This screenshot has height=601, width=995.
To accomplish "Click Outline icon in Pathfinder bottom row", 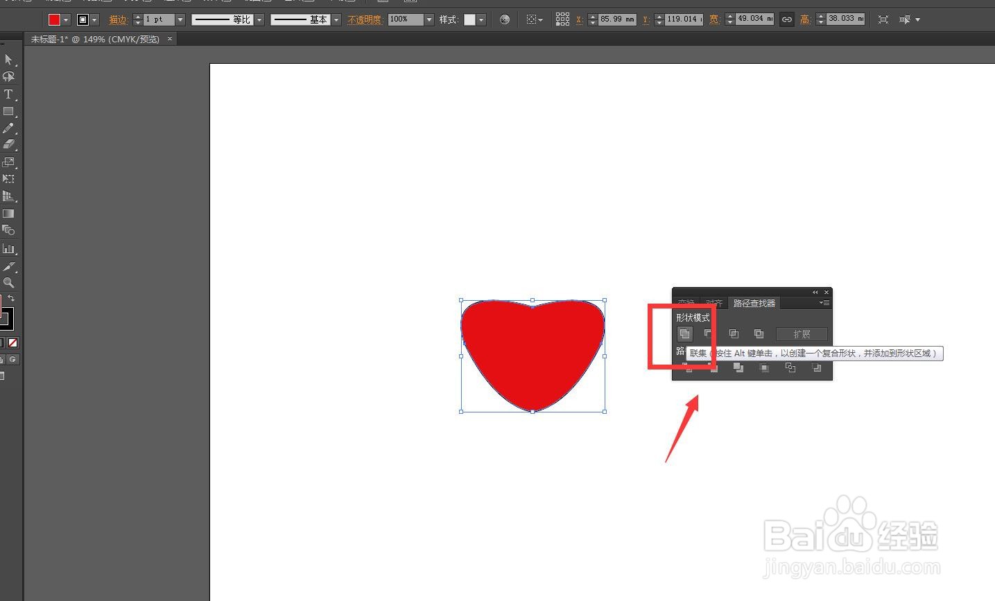I will [x=790, y=368].
